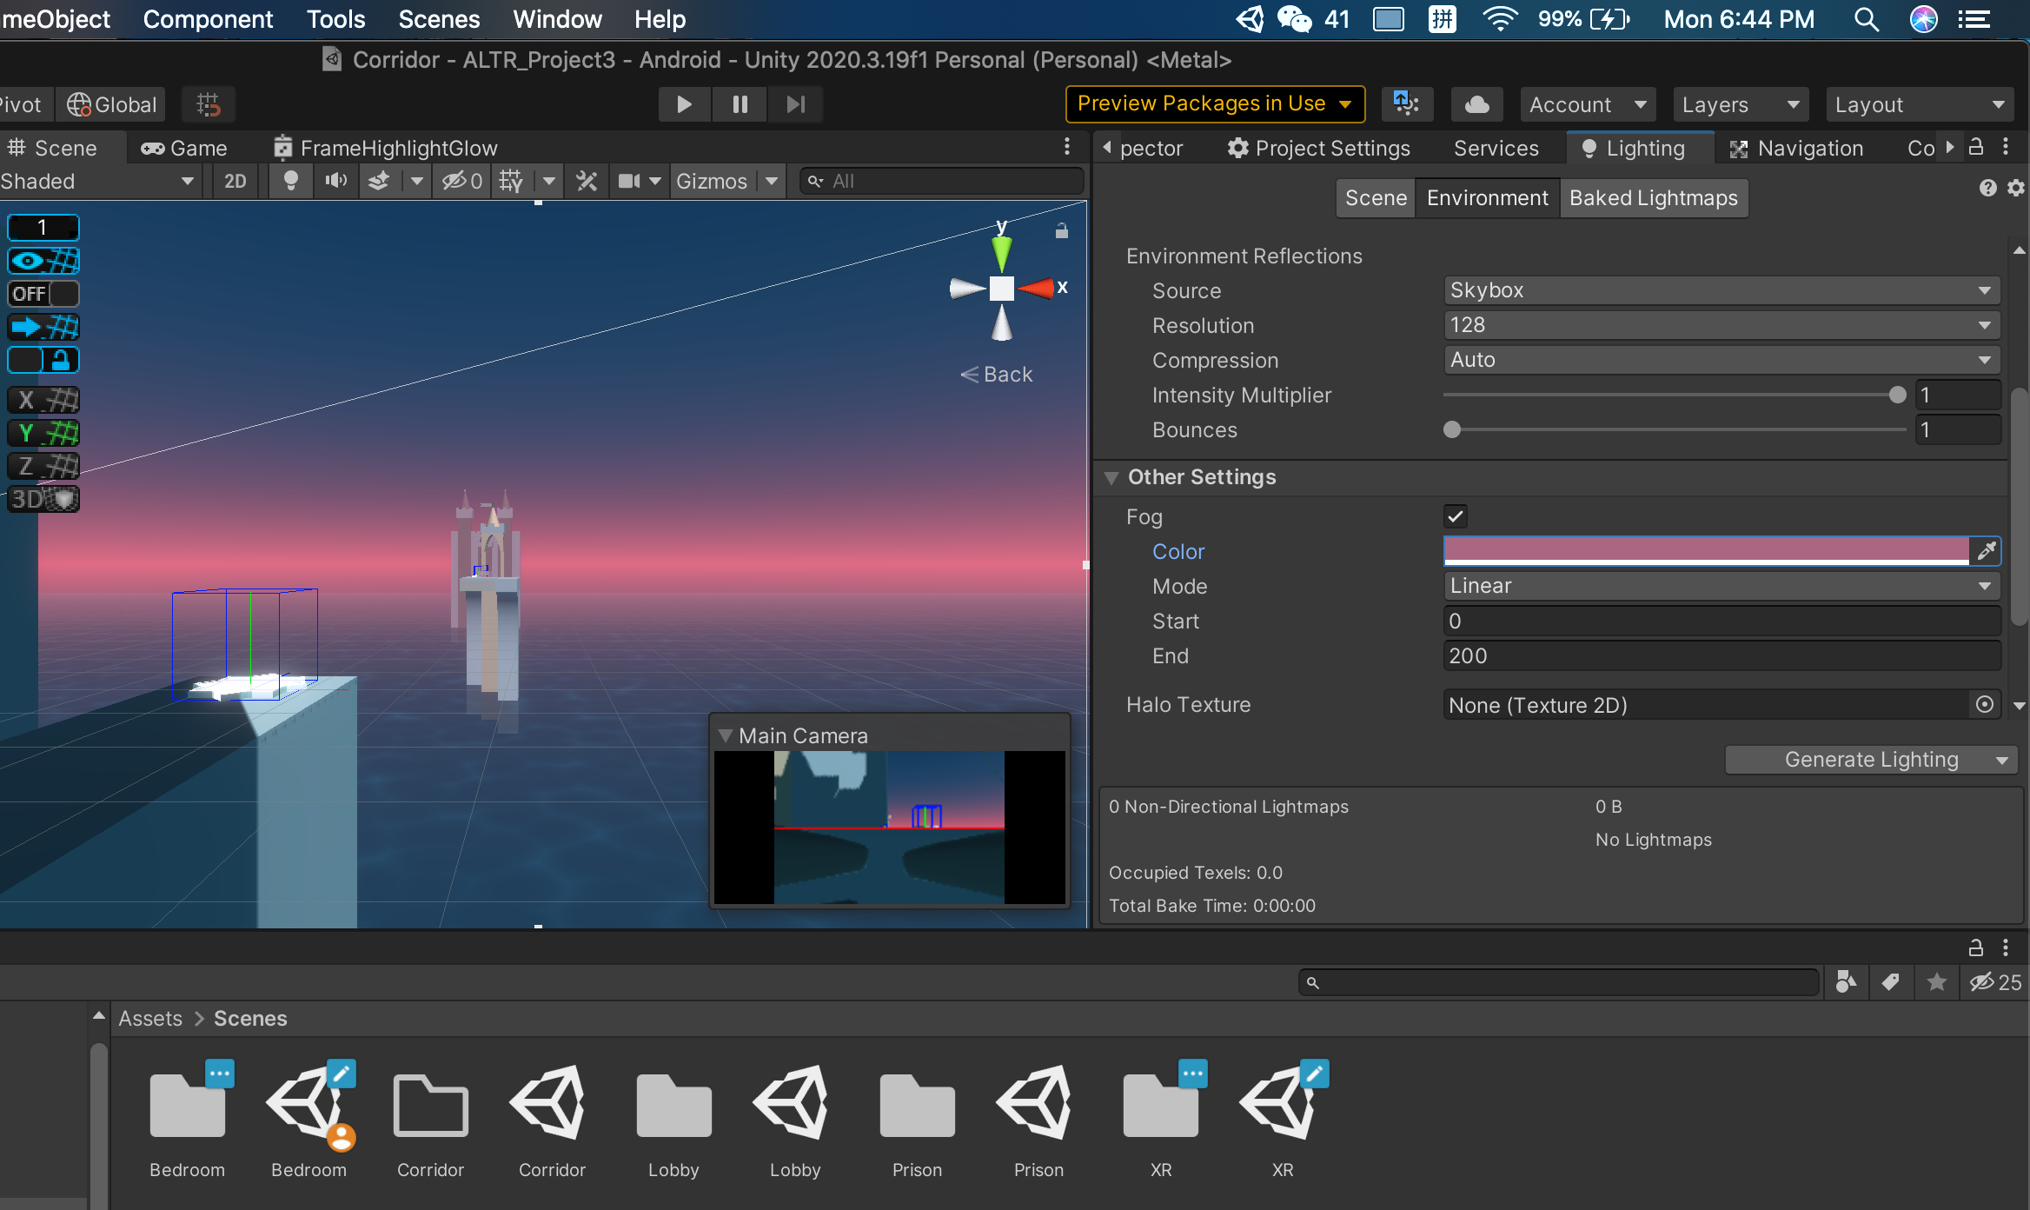The height and width of the screenshot is (1210, 2030).
Task: Click the favorites star icon in Project
Action: tap(1936, 982)
